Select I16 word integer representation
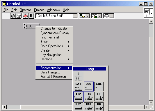The image size is (155, 111). [x=89, y=97]
